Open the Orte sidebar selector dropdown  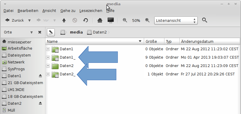point(31,32)
